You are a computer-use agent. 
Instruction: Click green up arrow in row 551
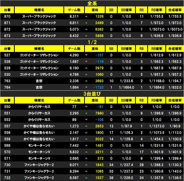pos(86,113)
